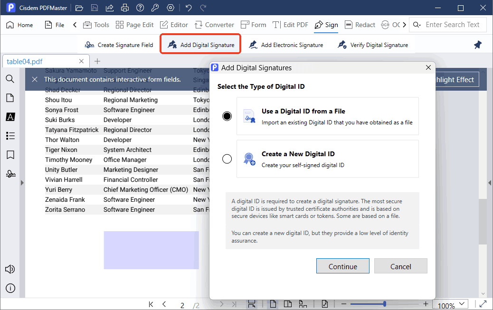
Task: Select Use a Digital ID from a File
Action: point(227,116)
